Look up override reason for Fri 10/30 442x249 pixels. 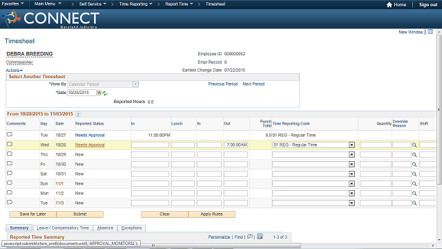(414, 165)
